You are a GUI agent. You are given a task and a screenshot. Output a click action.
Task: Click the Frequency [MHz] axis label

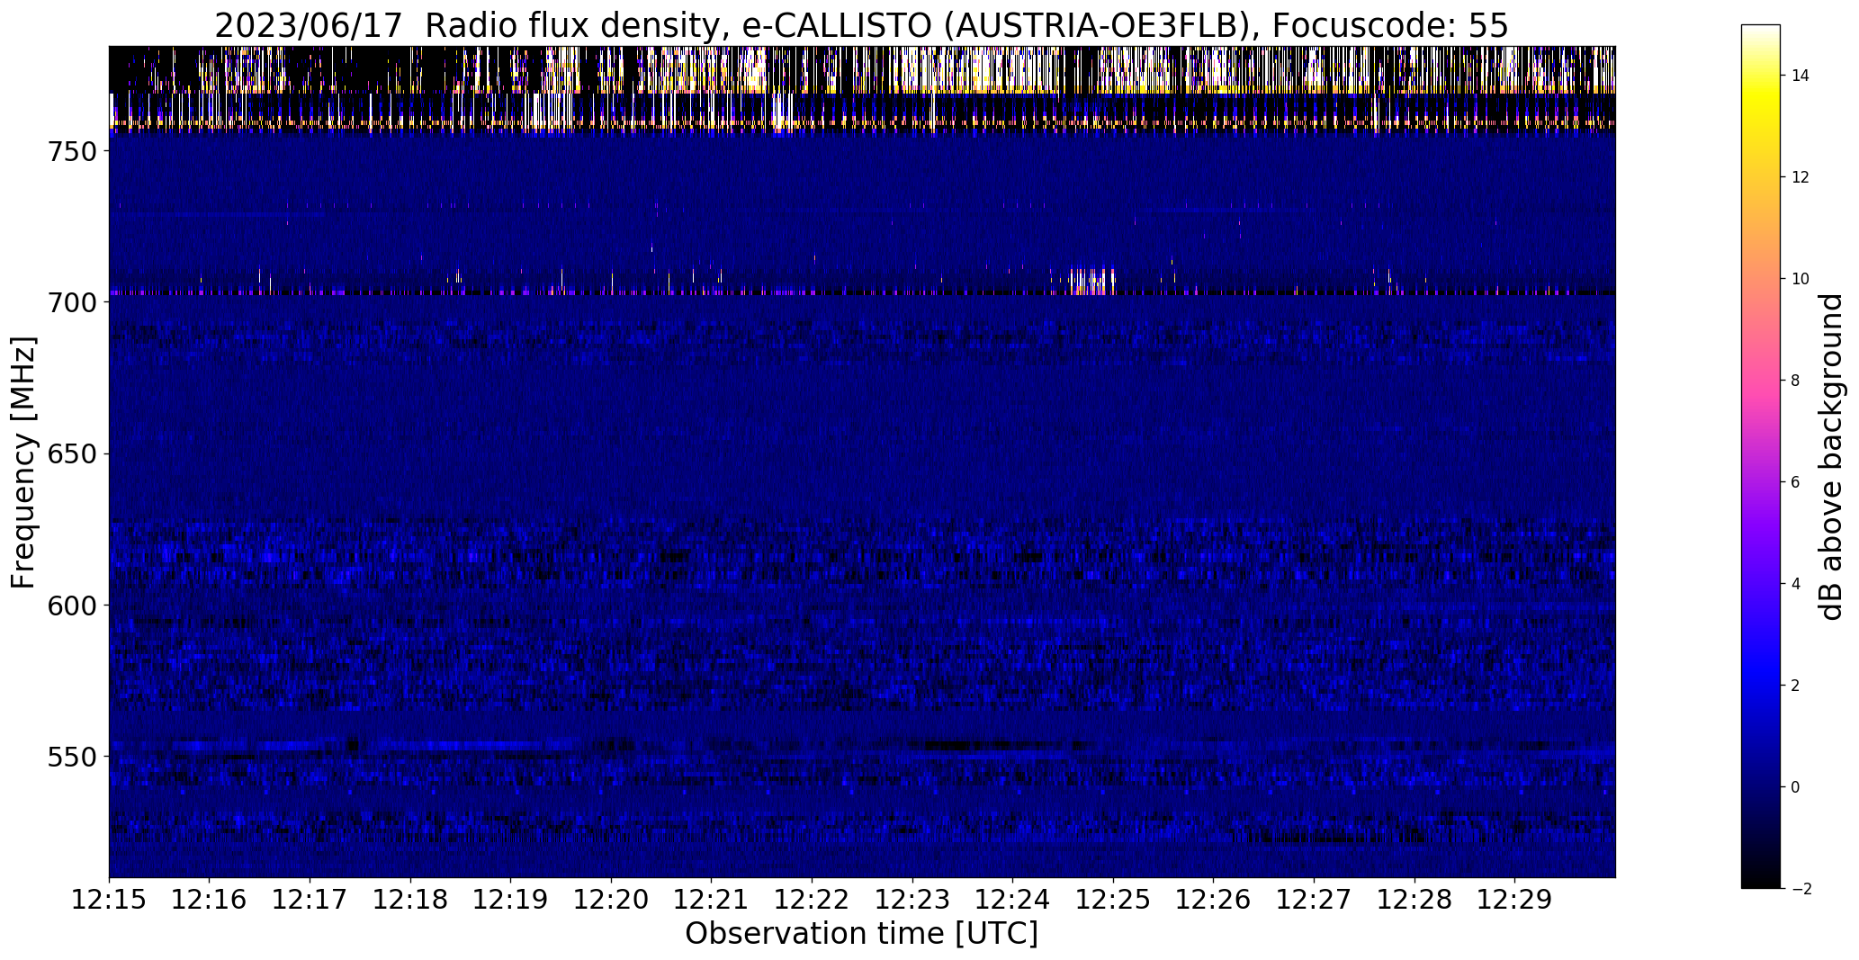tap(23, 462)
